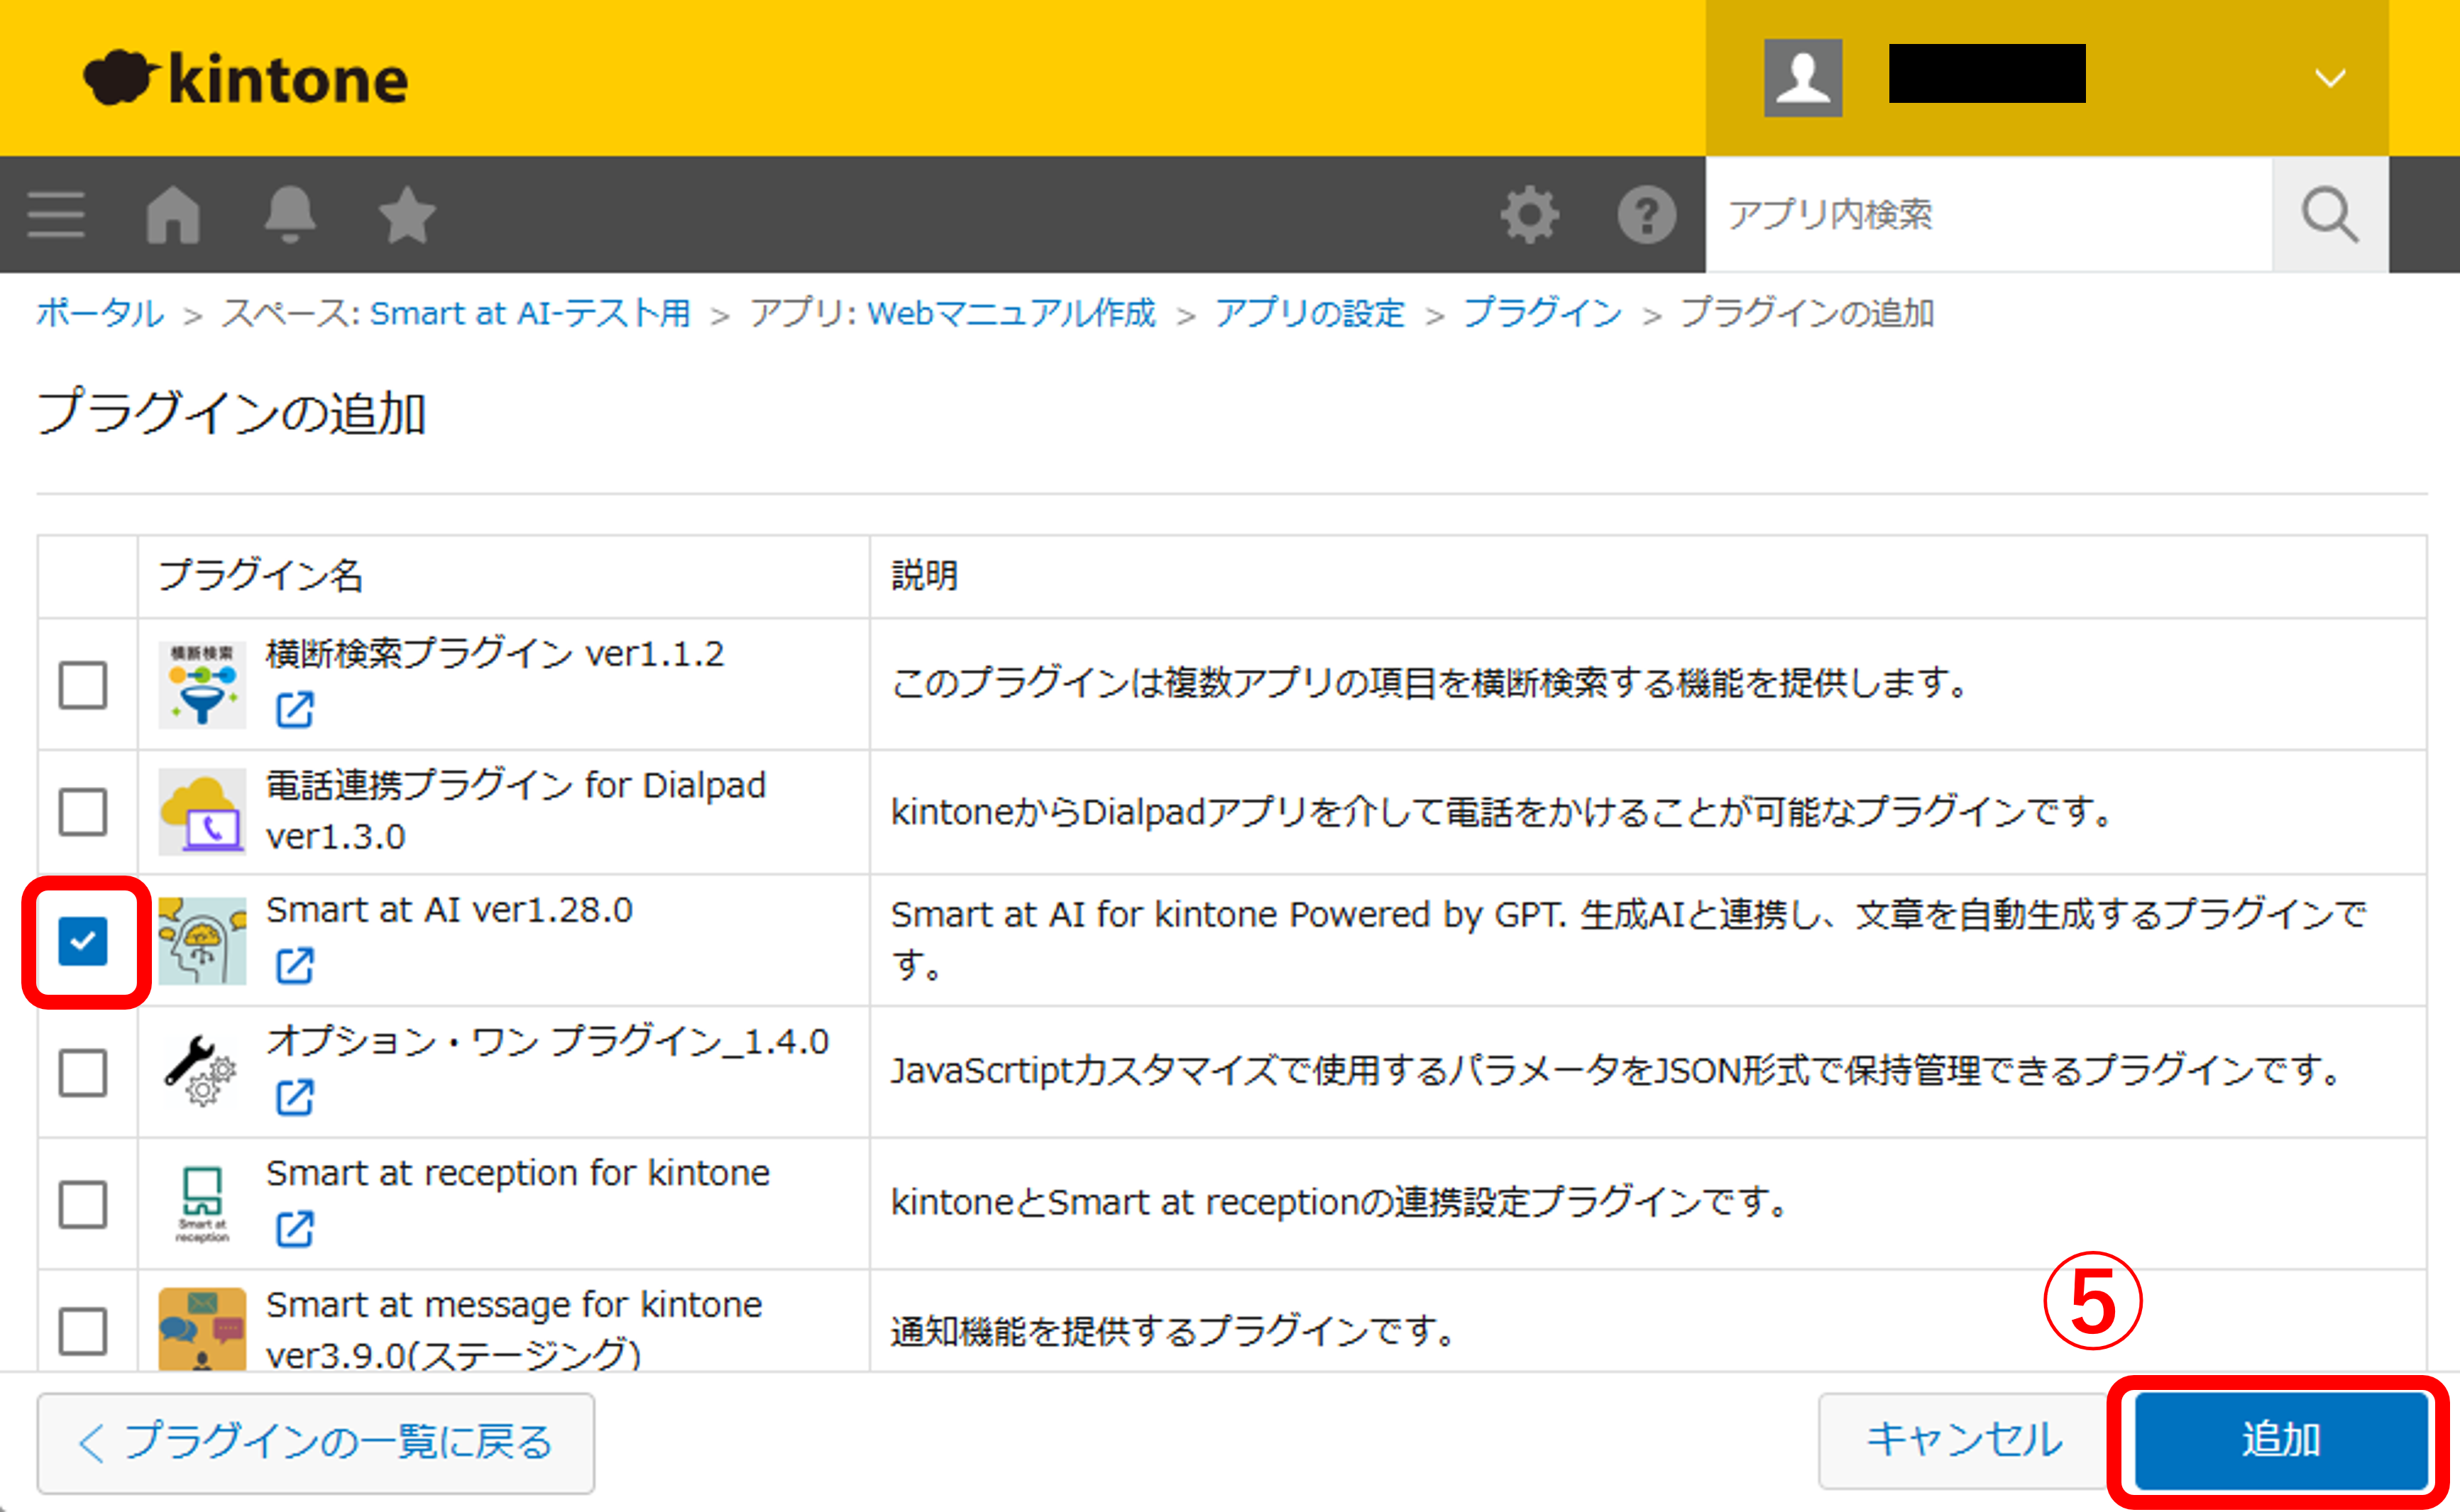
Task: Open external link for オプション・ワン プラグイン
Action: (x=295, y=1098)
